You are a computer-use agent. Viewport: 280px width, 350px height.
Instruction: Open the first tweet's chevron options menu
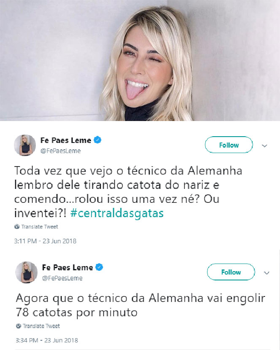click(x=264, y=146)
